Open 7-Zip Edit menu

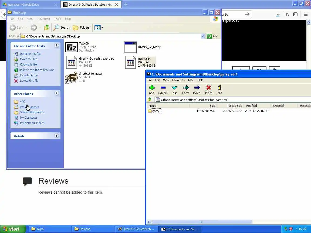point(157,80)
